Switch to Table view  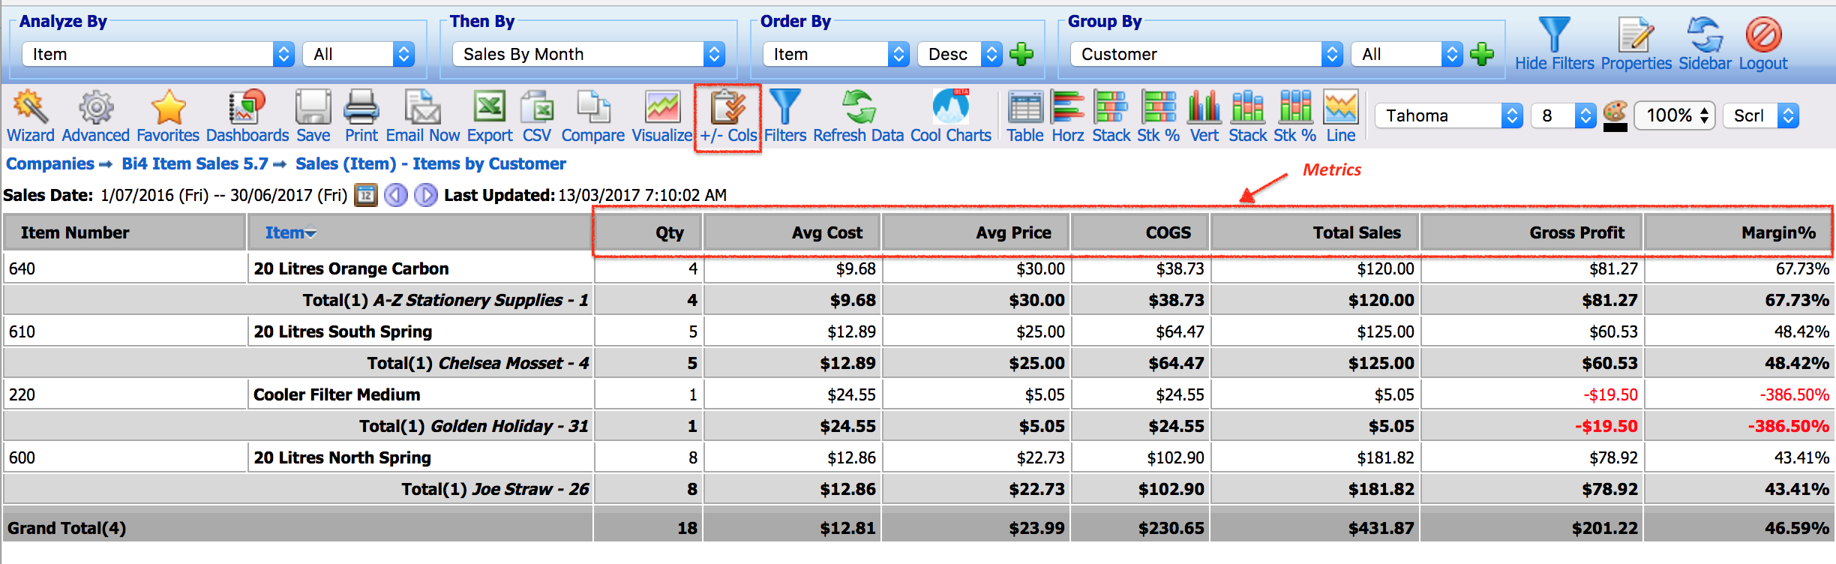[1025, 116]
